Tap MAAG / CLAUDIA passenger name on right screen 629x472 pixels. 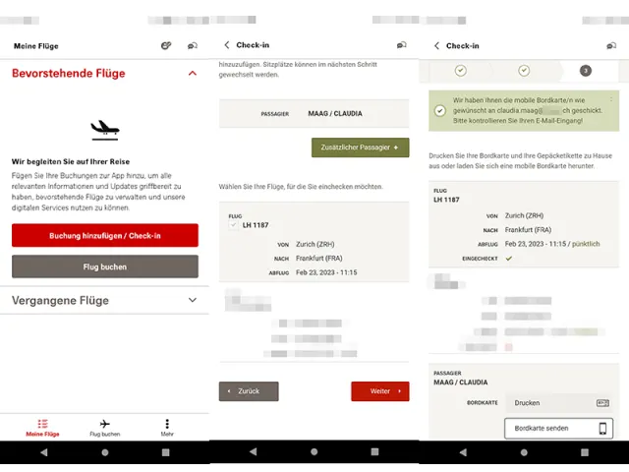coord(461,383)
